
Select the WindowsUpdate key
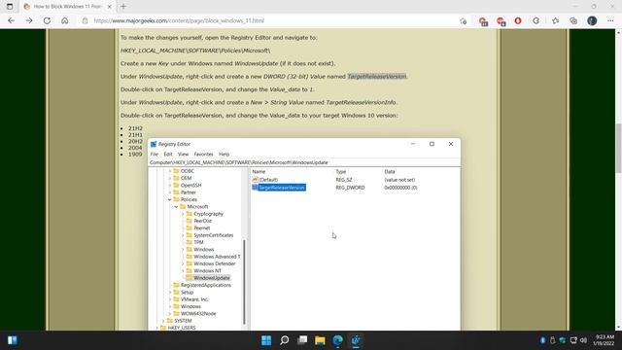click(212, 278)
